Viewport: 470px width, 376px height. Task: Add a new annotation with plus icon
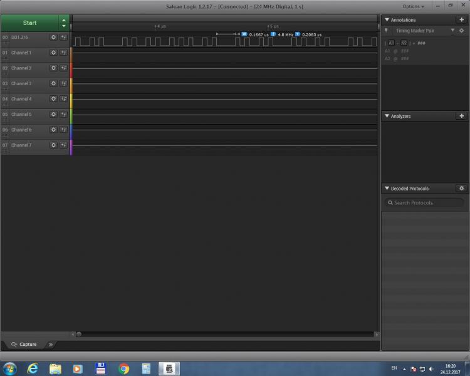coord(462,20)
